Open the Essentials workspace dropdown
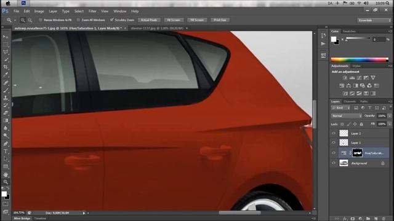This screenshot has width=394, height=221. click(x=374, y=20)
